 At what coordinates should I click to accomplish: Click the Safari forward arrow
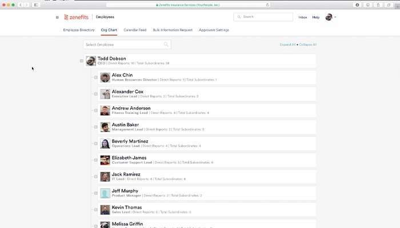tap(26, 5)
